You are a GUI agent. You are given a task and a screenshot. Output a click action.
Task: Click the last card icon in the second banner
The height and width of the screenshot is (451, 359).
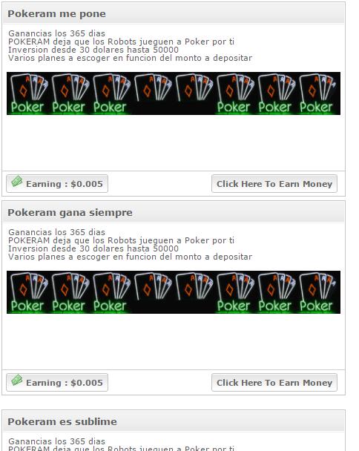point(317,292)
